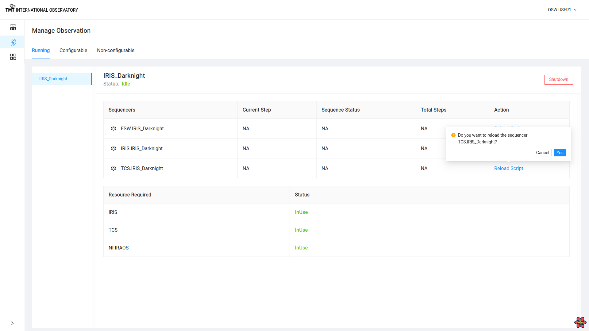The image size is (589, 331).
Task: Click the red Shutdown button
Action: pos(559,79)
